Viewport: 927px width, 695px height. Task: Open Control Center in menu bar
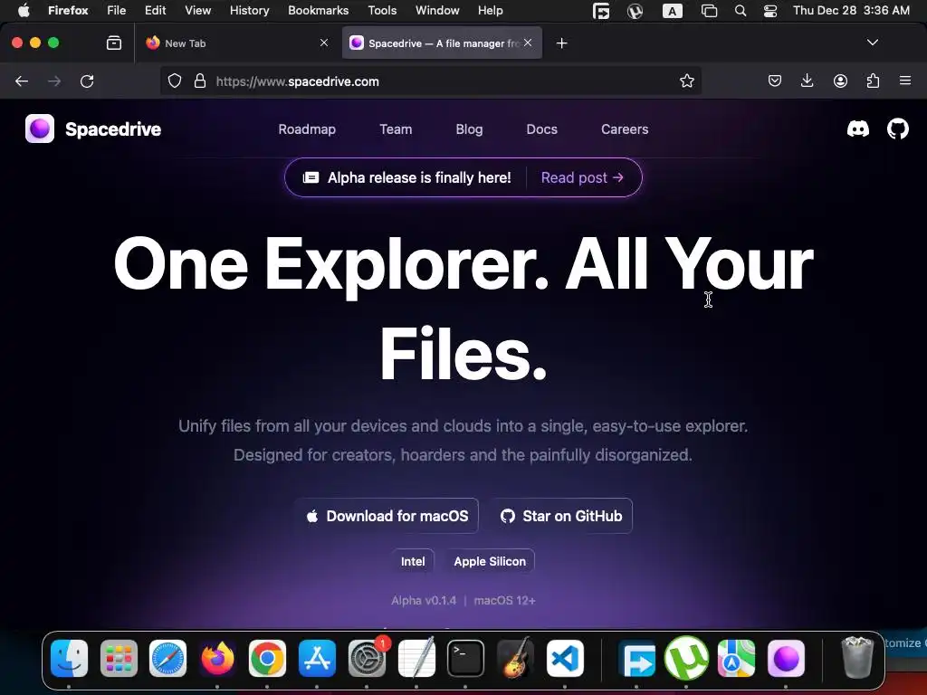pyautogui.click(x=770, y=11)
